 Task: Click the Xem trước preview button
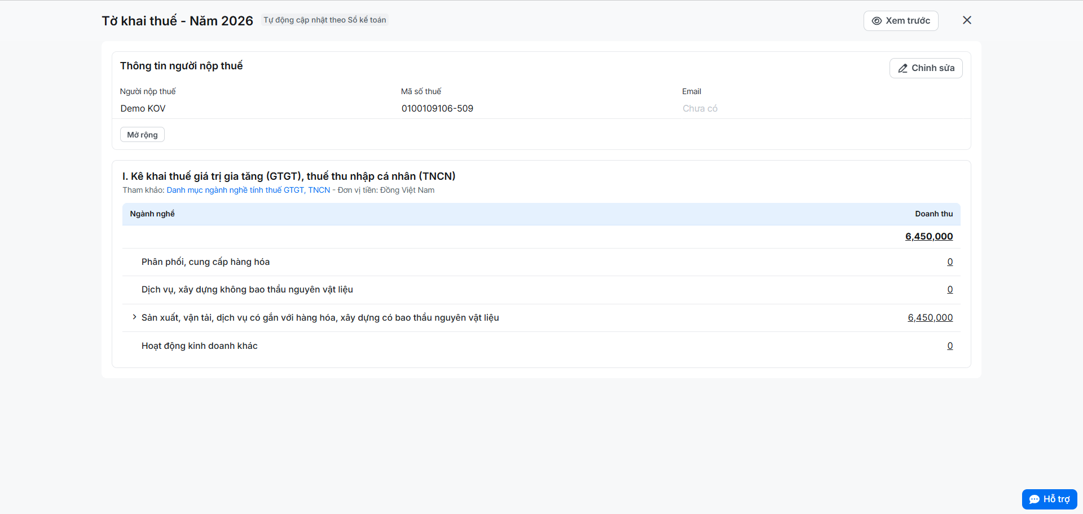[901, 21]
